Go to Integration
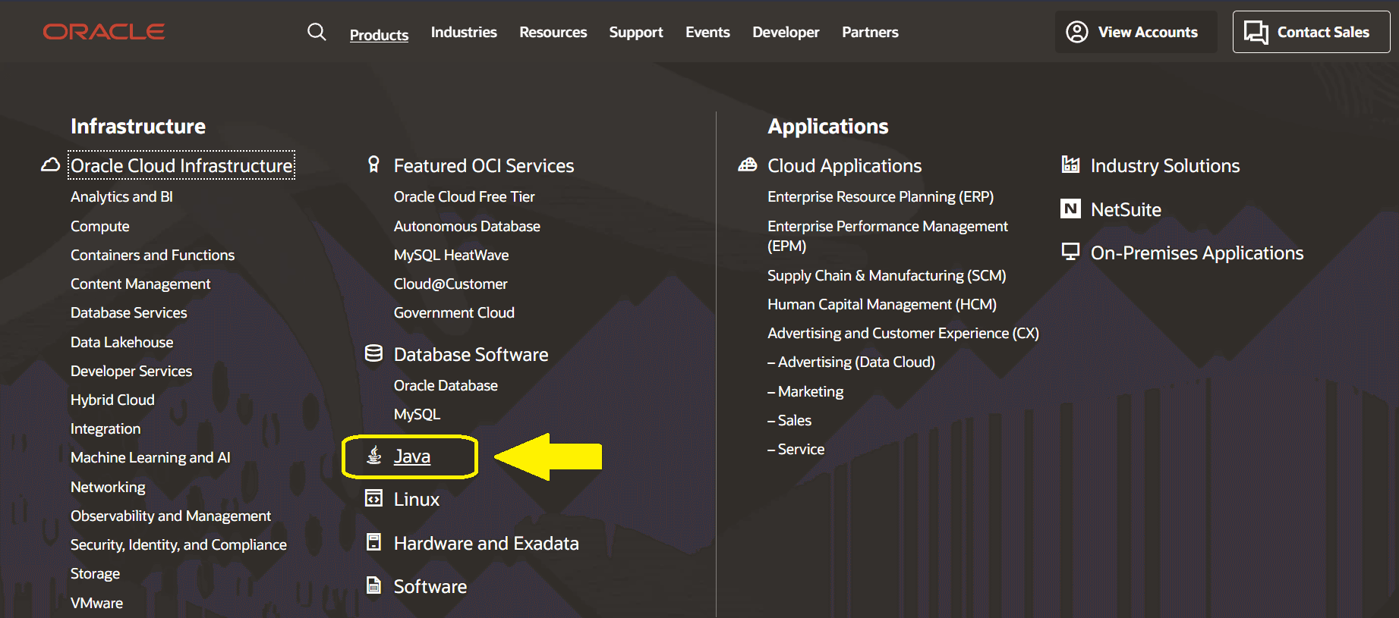The height and width of the screenshot is (618, 1399). click(106, 428)
